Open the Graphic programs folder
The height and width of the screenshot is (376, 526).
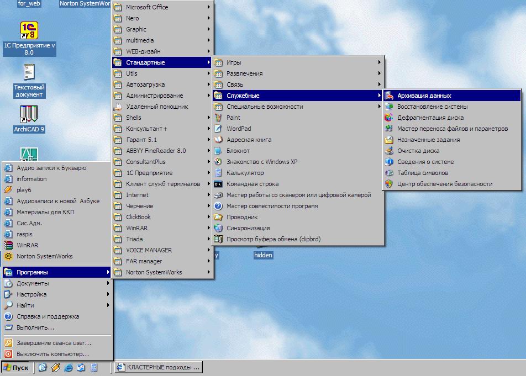162,29
